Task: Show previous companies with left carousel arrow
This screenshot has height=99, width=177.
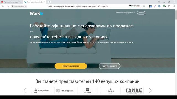Action: [x=25, y=90]
